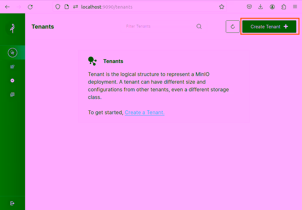
Task: Bookmark this page with the star
Action: pyautogui.click(x=222, y=7)
